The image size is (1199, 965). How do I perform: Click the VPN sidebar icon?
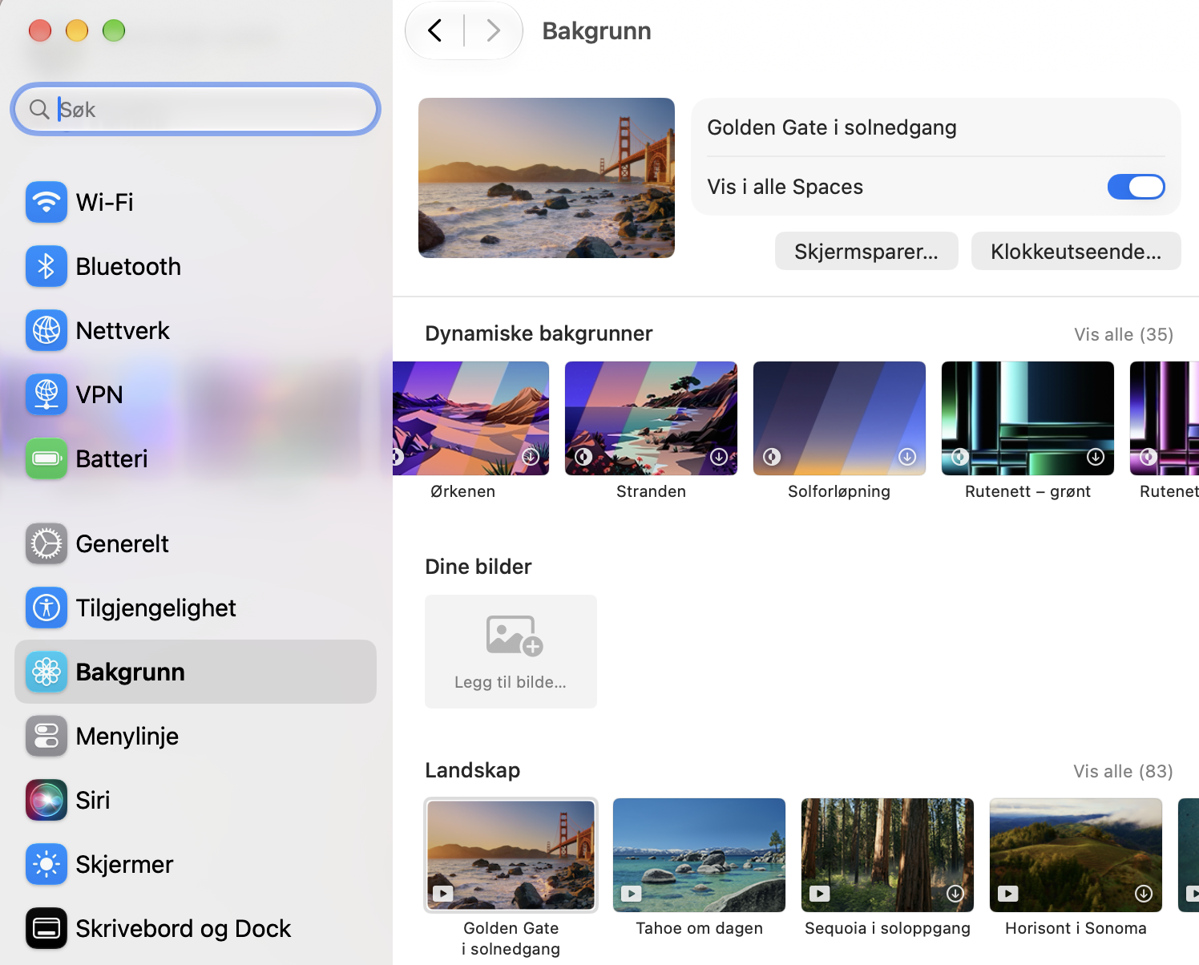click(46, 394)
